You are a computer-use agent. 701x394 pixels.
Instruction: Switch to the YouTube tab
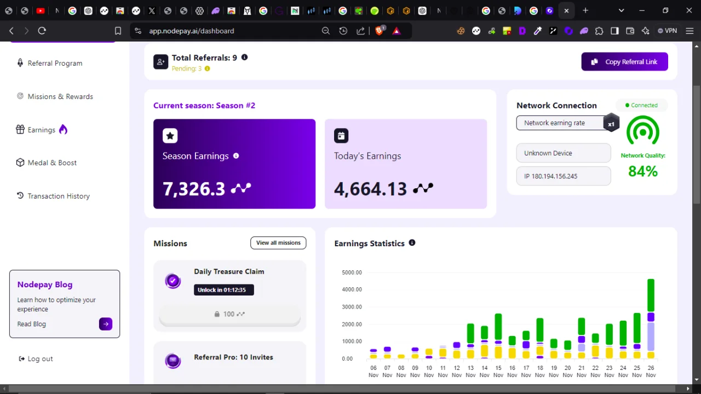41,10
